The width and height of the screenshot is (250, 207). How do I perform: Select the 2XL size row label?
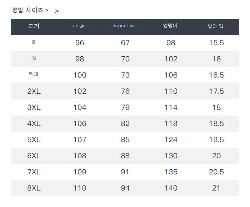coord(34,91)
